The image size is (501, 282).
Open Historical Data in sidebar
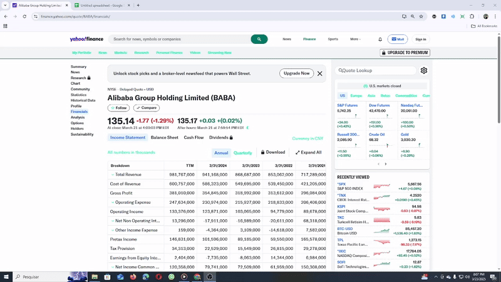83,100
